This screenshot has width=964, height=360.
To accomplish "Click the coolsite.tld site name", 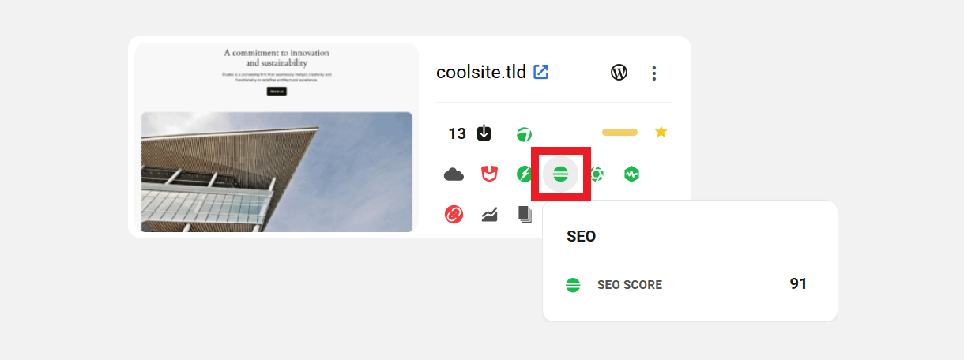I will pos(481,73).
